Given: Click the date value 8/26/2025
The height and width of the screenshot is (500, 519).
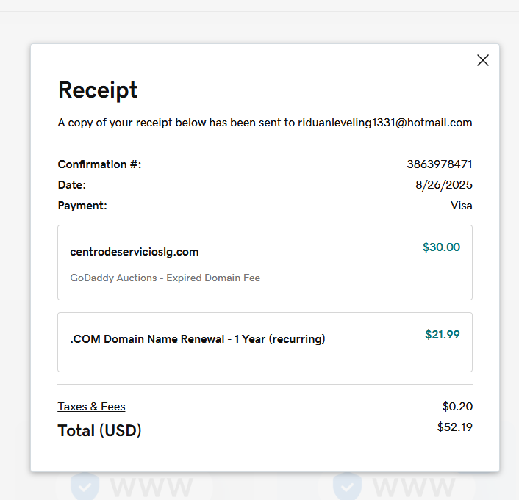Looking at the screenshot, I should click(443, 185).
